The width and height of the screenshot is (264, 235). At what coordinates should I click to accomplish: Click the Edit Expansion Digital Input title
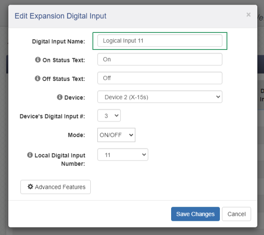[60, 16]
